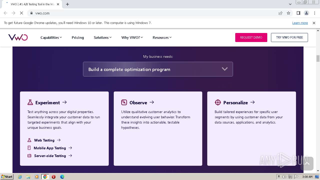Viewport: 320px width, 180px height.
Task: Expand the Resources menu
Action: pos(162,37)
